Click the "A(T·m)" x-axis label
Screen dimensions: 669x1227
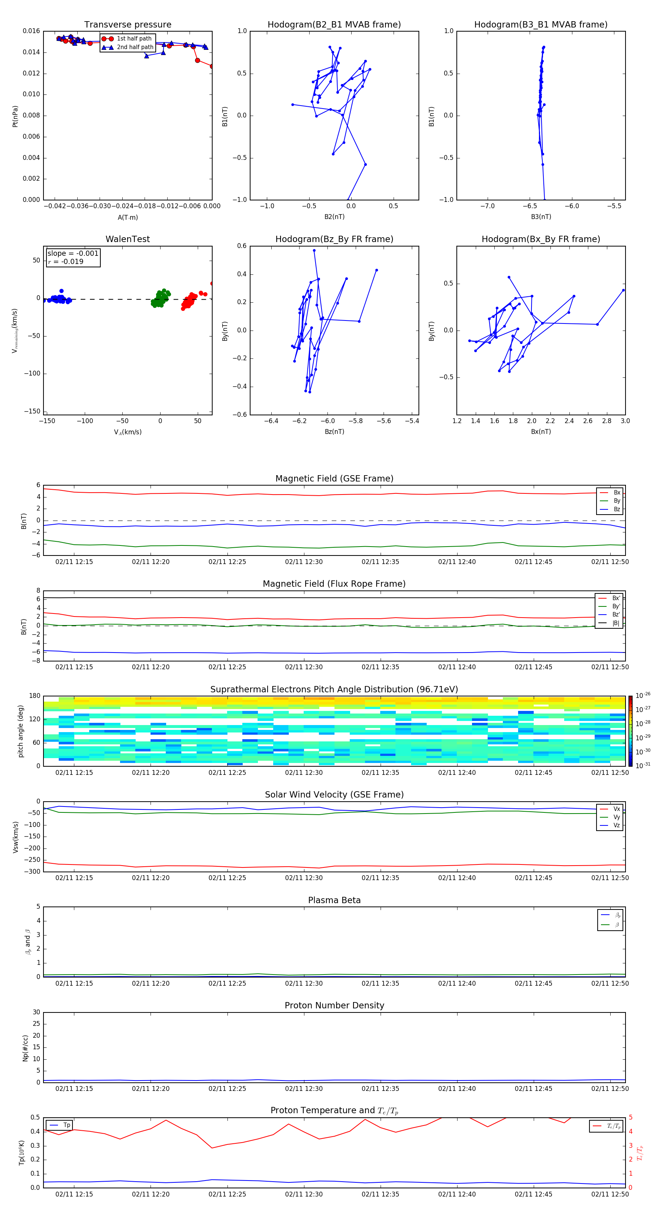(x=127, y=218)
